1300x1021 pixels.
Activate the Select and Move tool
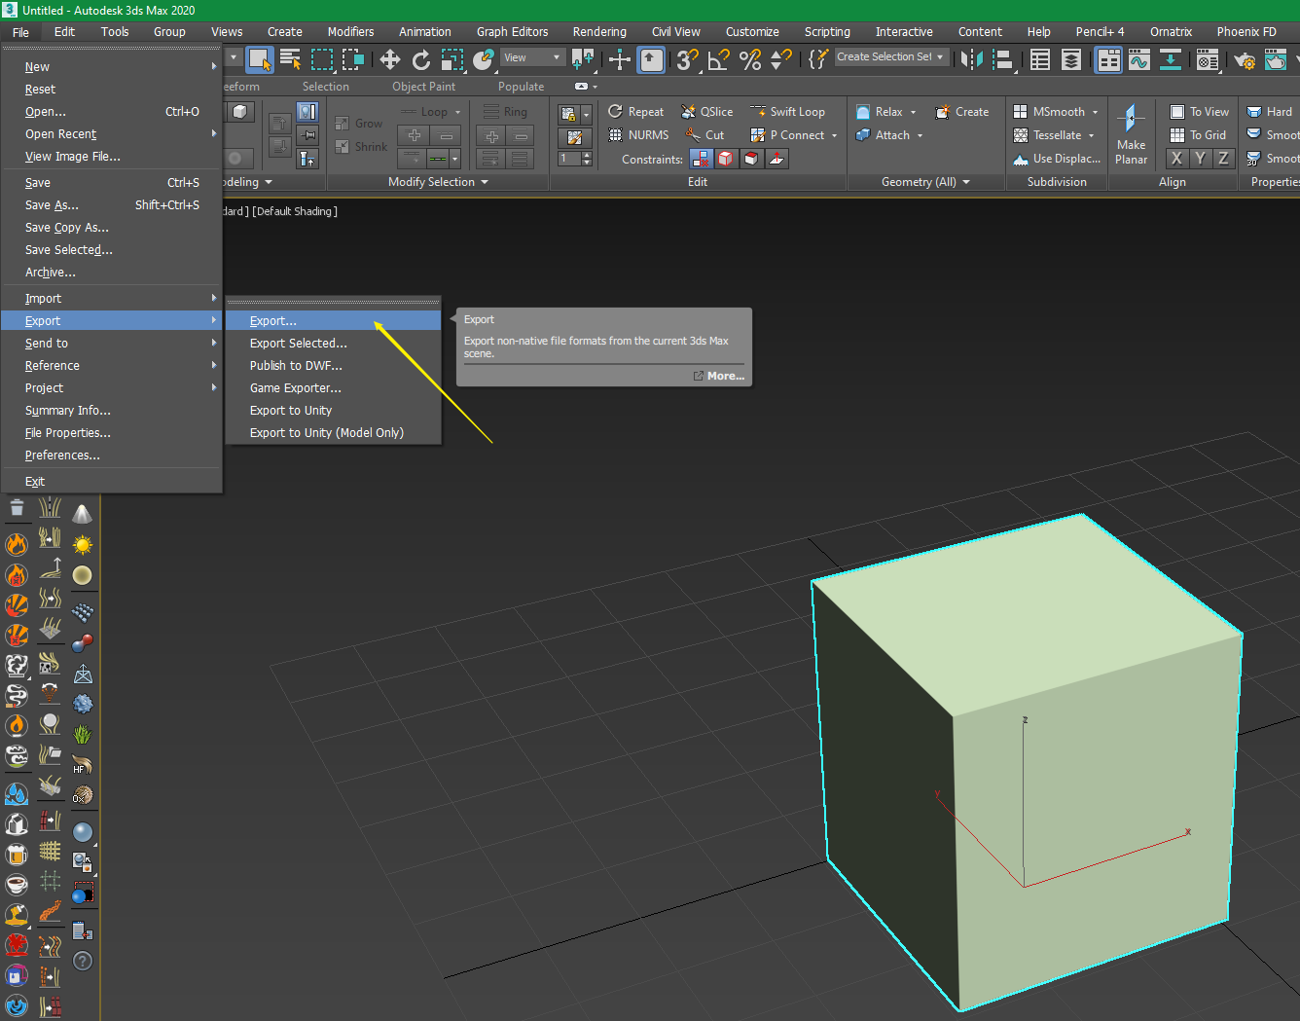[390, 60]
